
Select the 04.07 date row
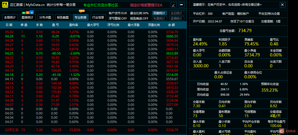(x=93, y=105)
